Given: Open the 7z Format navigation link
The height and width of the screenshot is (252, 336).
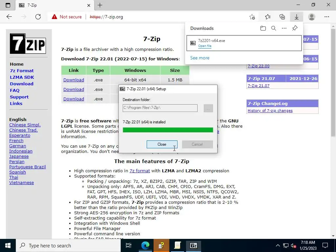Looking at the screenshot, I should coord(22,71).
